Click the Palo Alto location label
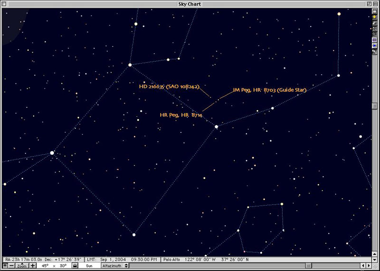This screenshot has height=271, width=380. click(x=171, y=260)
